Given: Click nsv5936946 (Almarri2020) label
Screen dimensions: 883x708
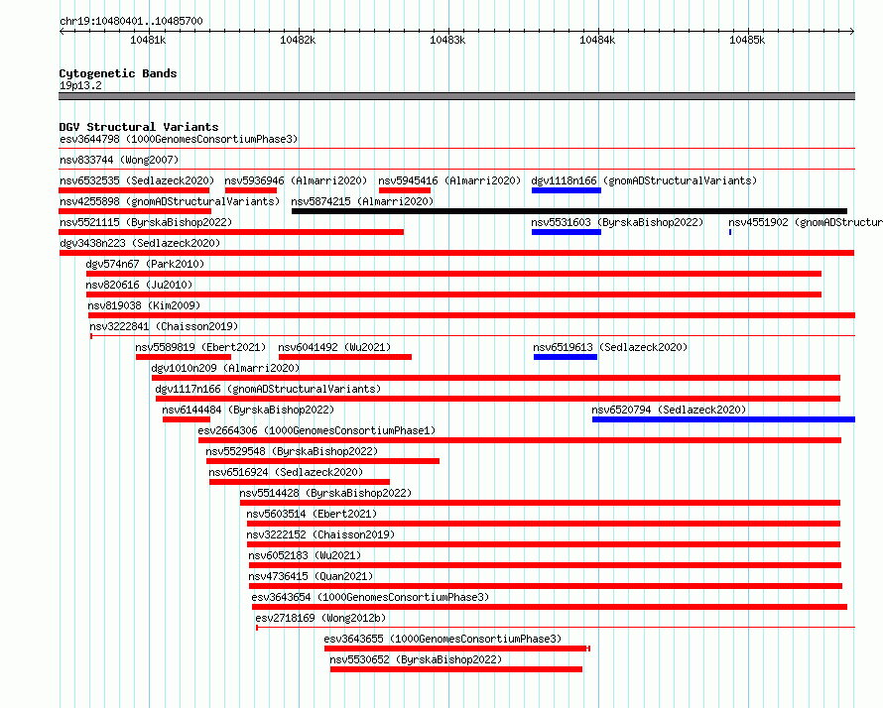Looking at the screenshot, I should coord(296,180).
